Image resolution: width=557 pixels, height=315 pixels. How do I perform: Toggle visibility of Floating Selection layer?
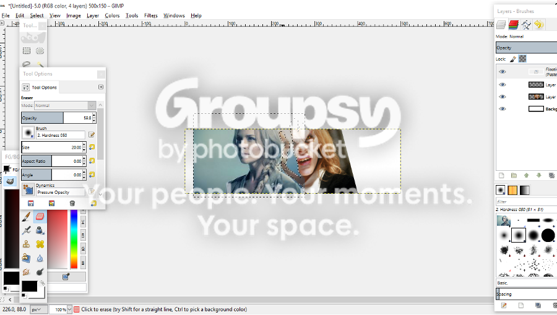503,72
